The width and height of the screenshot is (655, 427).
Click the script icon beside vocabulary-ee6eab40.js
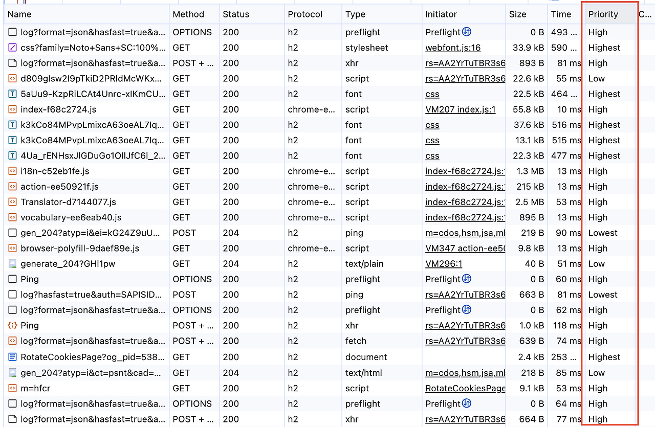pyautogui.click(x=12, y=217)
